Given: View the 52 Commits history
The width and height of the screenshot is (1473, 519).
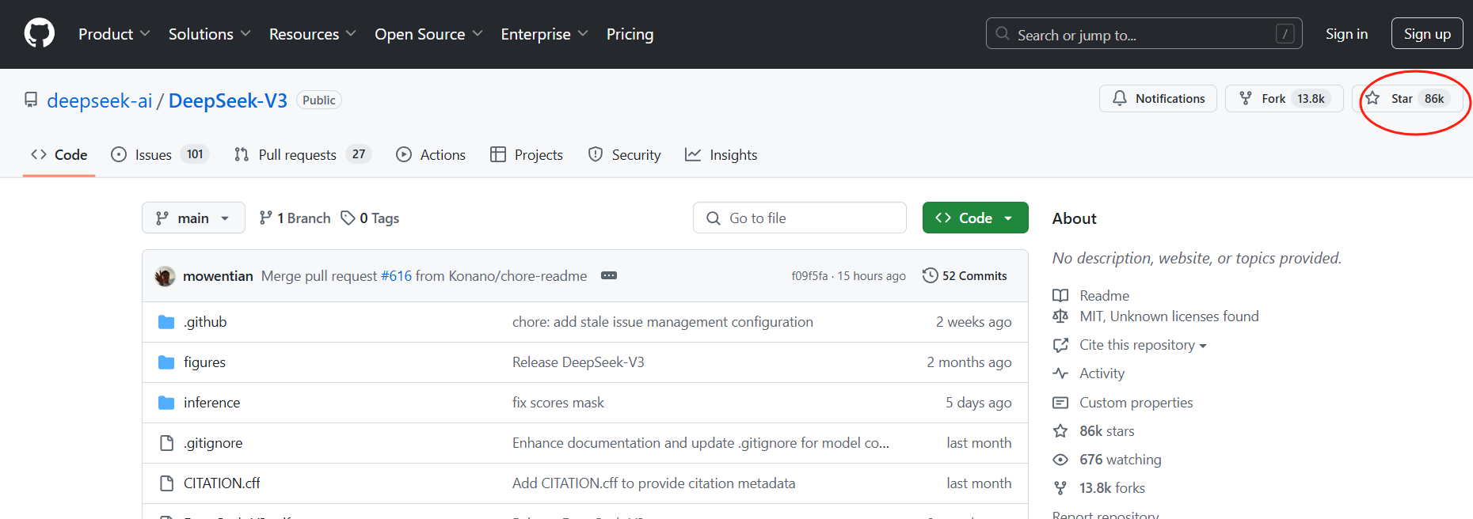Looking at the screenshot, I should point(965,275).
